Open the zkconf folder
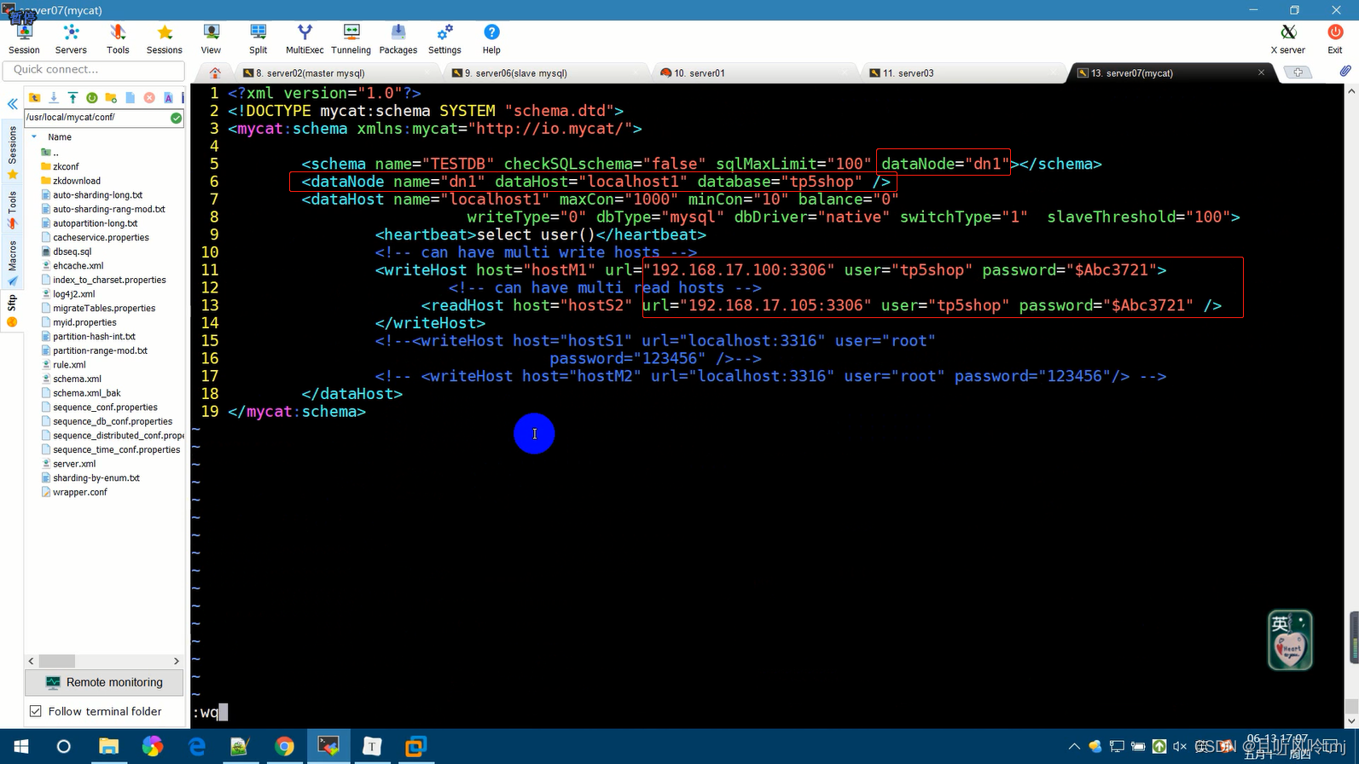The image size is (1359, 764). (66, 166)
